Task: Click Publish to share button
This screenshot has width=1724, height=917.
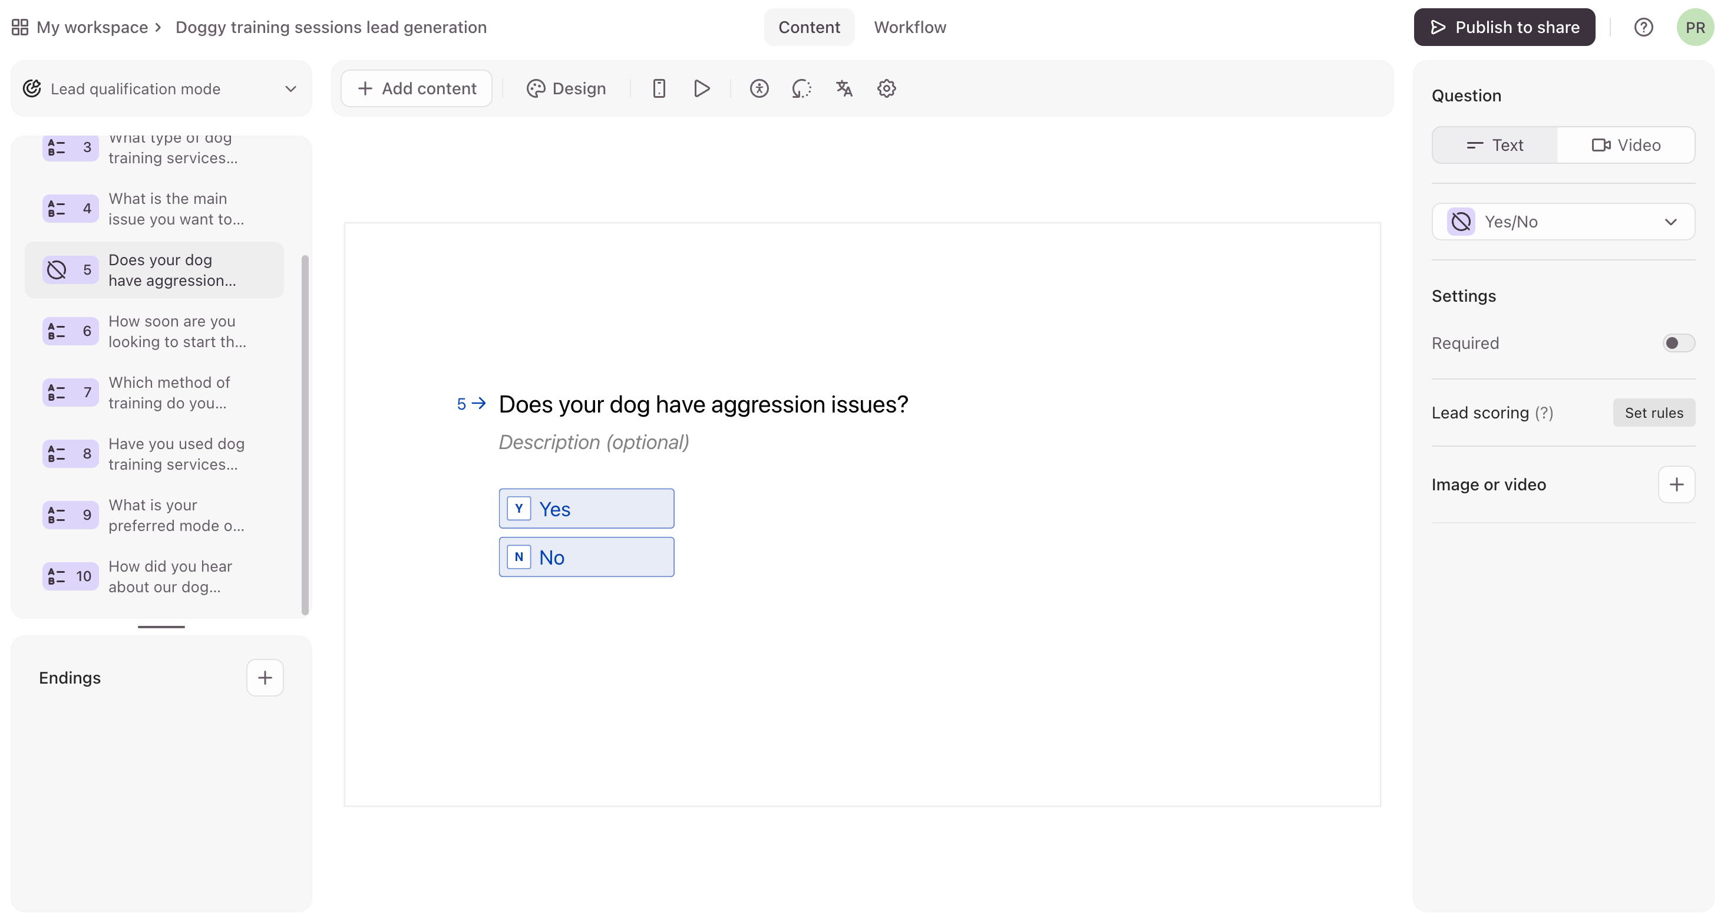Action: [1504, 28]
